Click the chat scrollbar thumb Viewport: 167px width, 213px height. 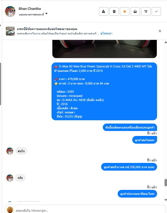click(166, 182)
